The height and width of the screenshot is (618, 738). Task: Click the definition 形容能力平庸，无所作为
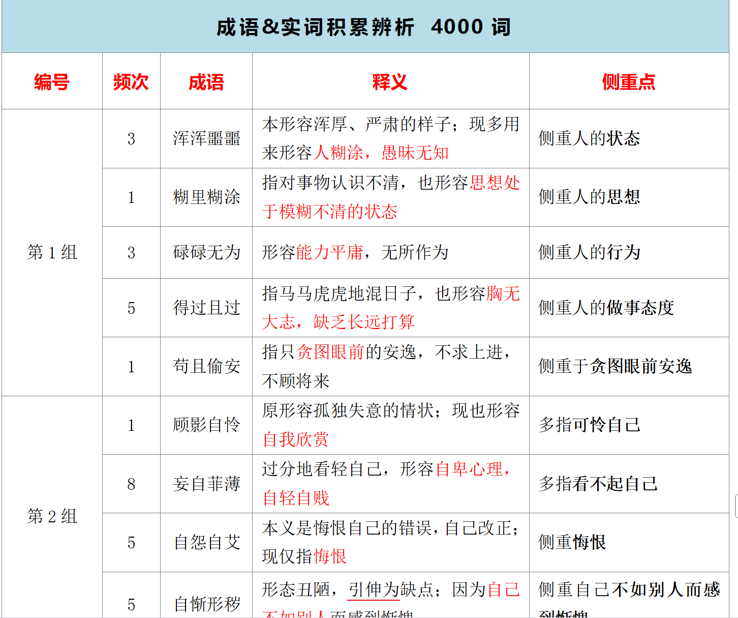(x=390, y=252)
